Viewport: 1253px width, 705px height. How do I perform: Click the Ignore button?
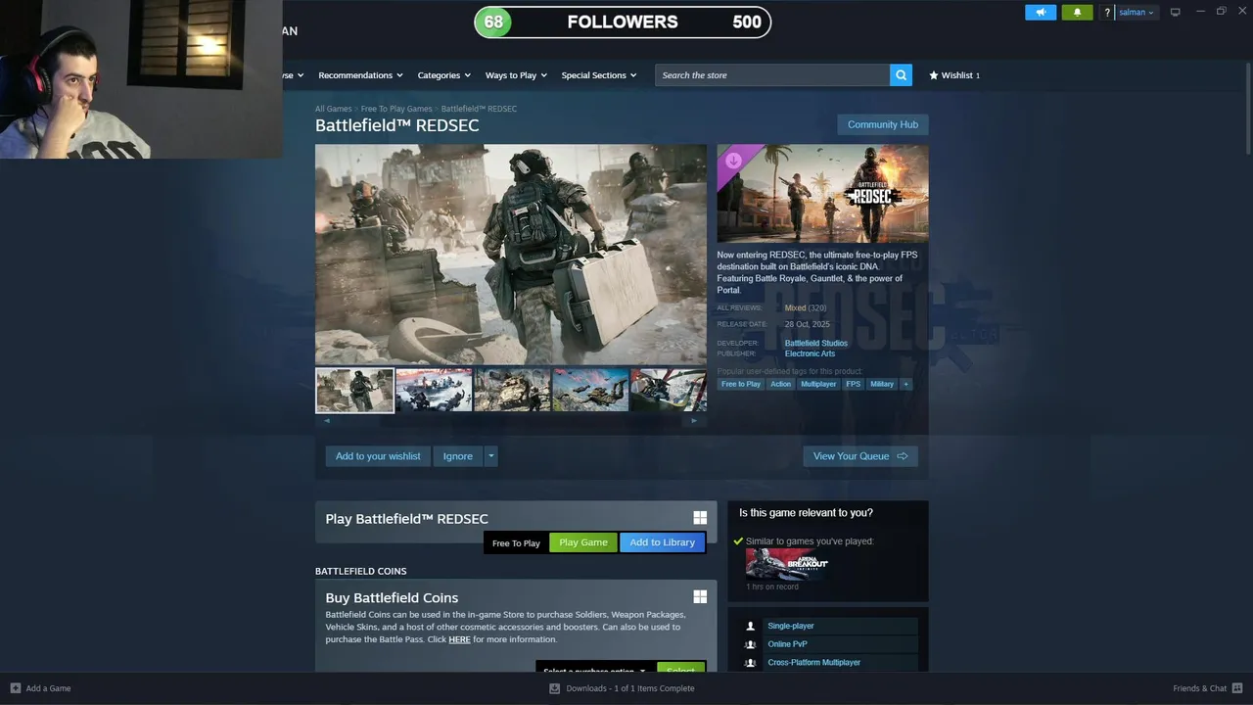[457, 456]
